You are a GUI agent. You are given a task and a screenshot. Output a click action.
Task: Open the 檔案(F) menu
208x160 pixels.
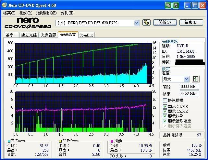point(9,13)
